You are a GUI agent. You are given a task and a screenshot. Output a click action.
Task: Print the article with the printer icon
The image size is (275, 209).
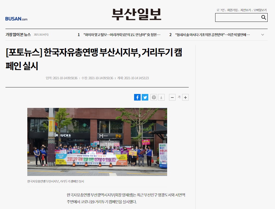click(154, 97)
